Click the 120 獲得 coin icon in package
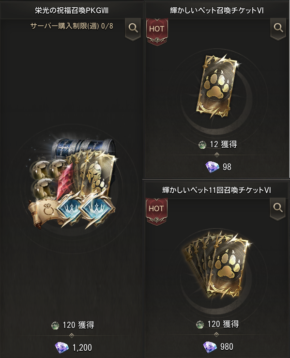Screen dimensions: 290x358 pyautogui.click(x=55, y=325)
